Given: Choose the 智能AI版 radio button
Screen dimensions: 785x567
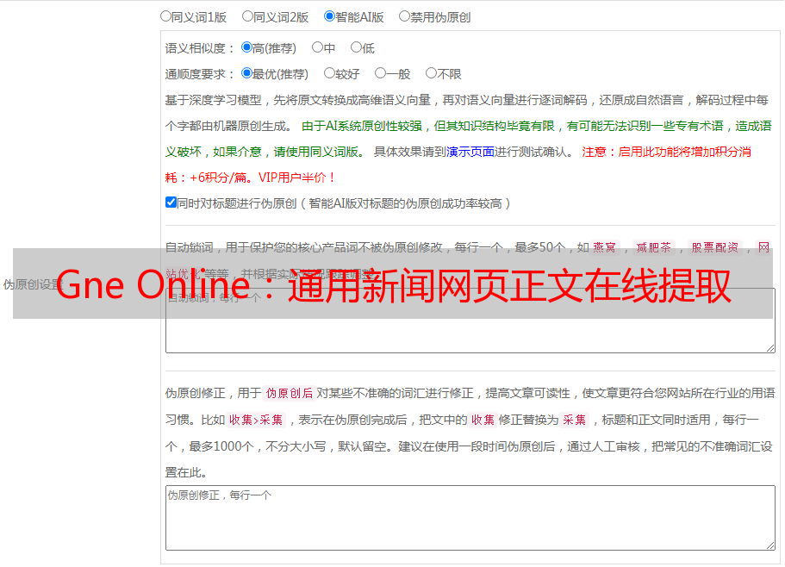Looking at the screenshot, I should pyautogui.click(x=329, y=16).
